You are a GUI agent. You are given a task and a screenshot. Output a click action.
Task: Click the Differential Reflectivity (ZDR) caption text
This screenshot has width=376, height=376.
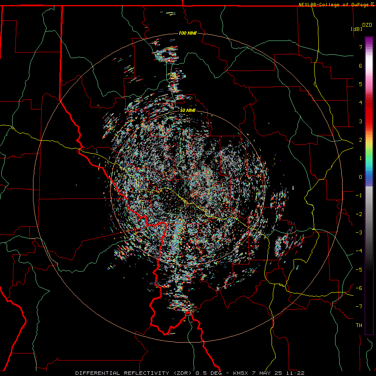(x=133, y=373)
